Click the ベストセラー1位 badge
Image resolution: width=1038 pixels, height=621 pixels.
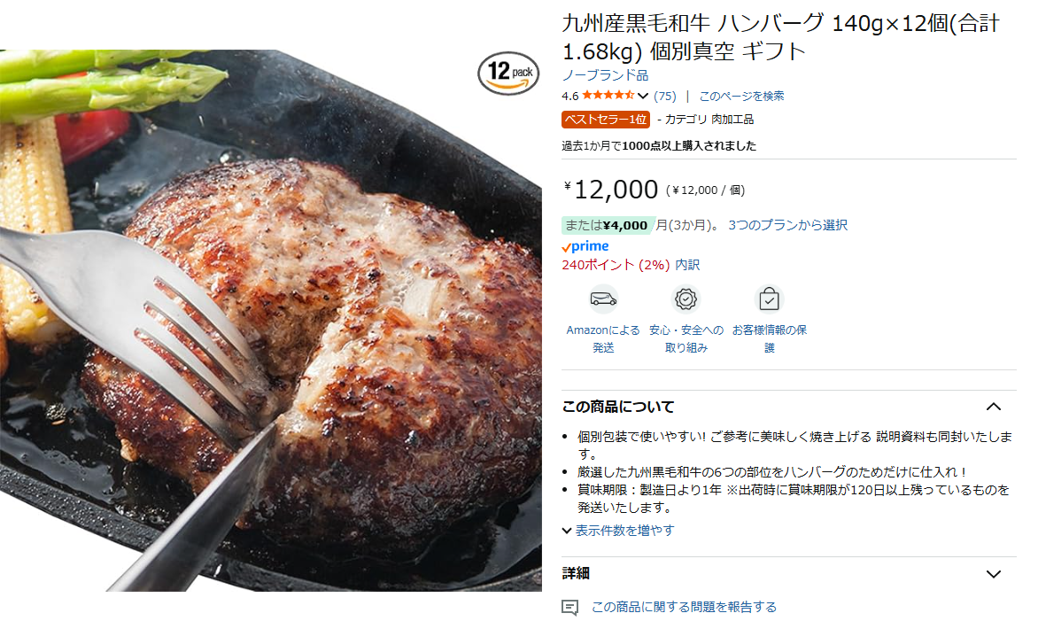pyautogui.click(x=606, y=120)
